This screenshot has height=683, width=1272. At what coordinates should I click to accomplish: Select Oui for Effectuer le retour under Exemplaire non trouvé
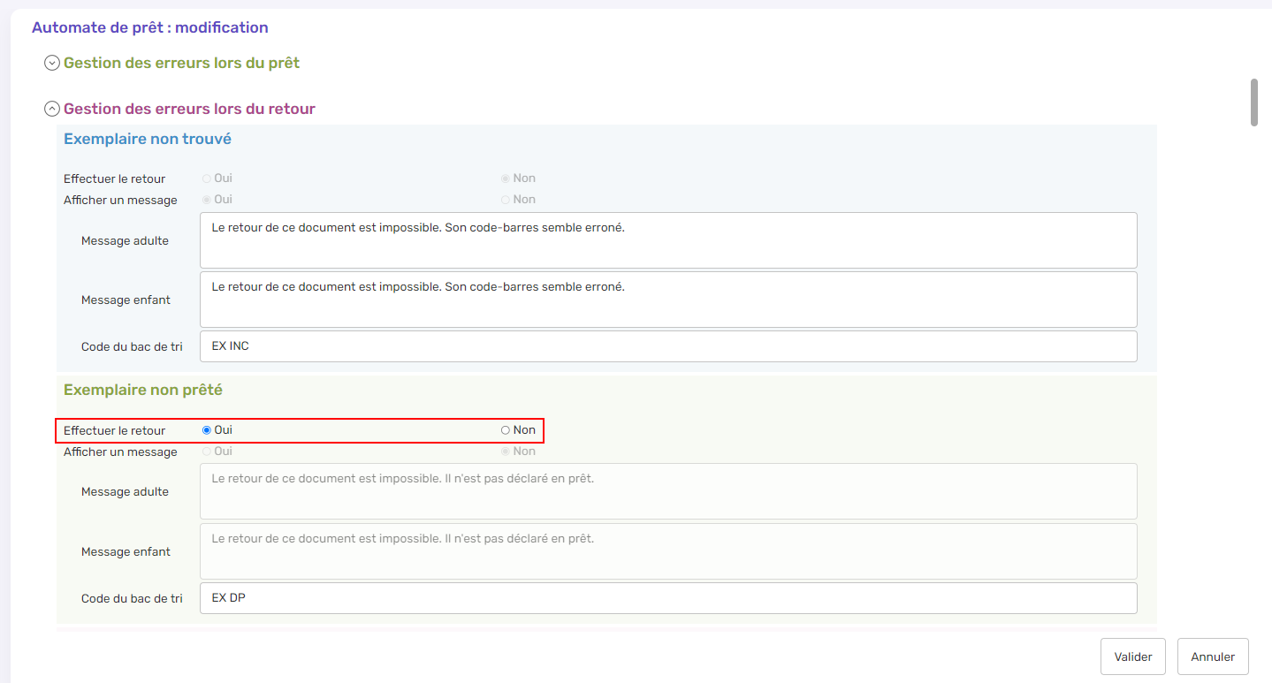(x=207, y=178)
